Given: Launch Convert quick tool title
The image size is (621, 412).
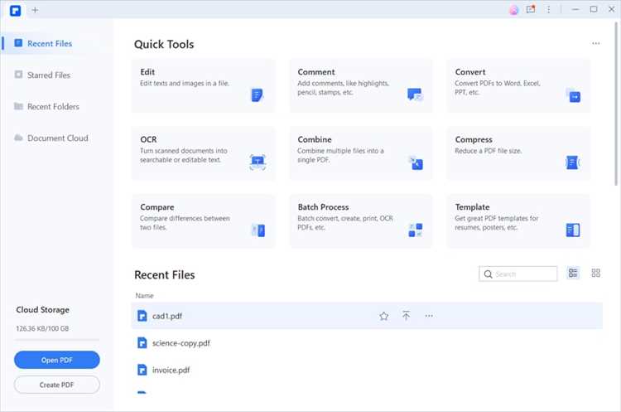Looking at the screenshot, I should pos(470,72).
